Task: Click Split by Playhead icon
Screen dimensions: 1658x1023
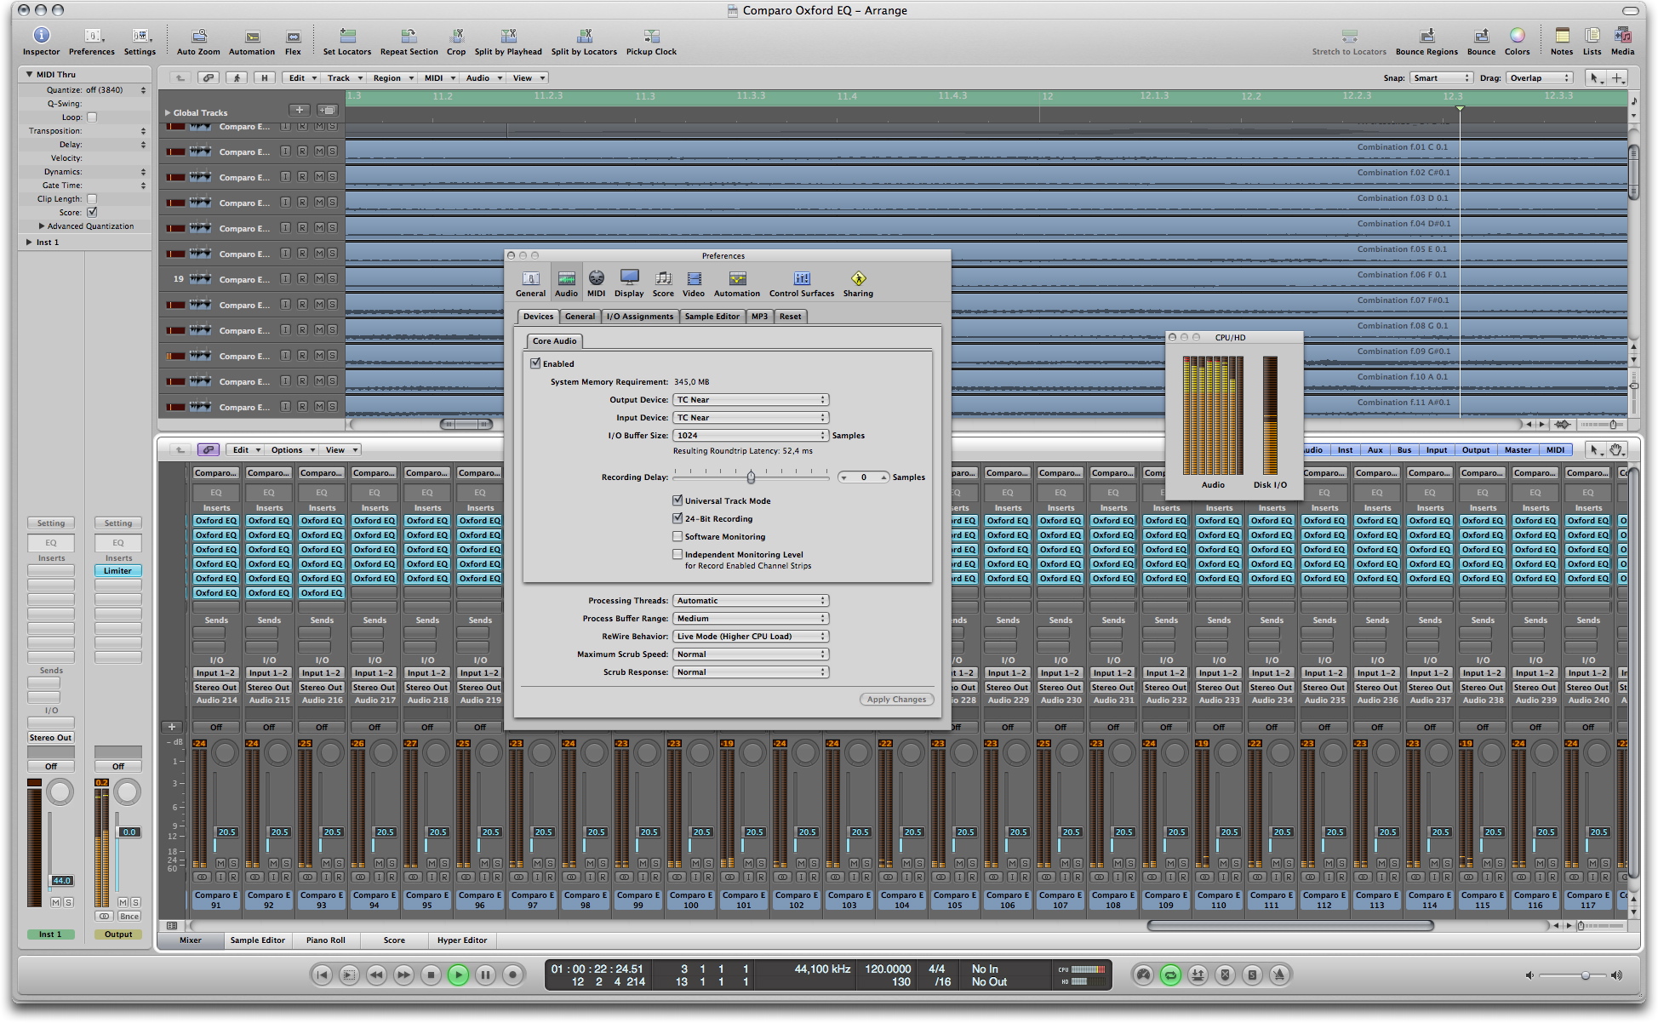Action: [x=508, y=36]
